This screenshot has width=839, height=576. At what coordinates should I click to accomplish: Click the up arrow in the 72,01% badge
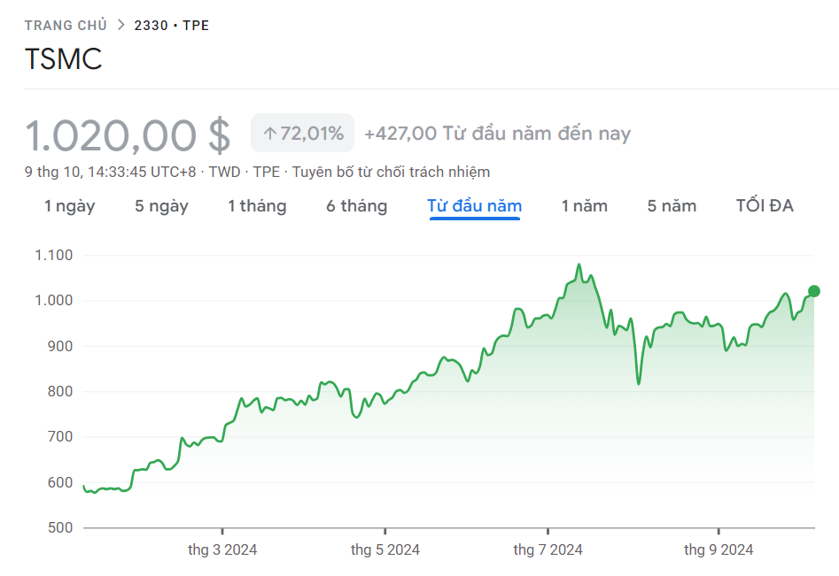coord(270,133)
